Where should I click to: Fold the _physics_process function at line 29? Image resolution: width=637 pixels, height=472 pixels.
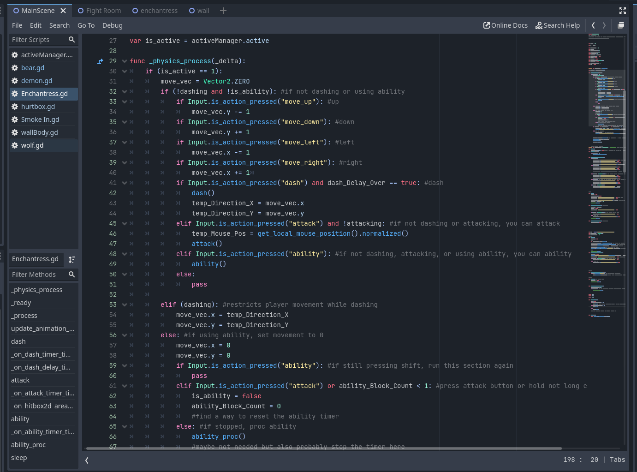tap(125, 61)
